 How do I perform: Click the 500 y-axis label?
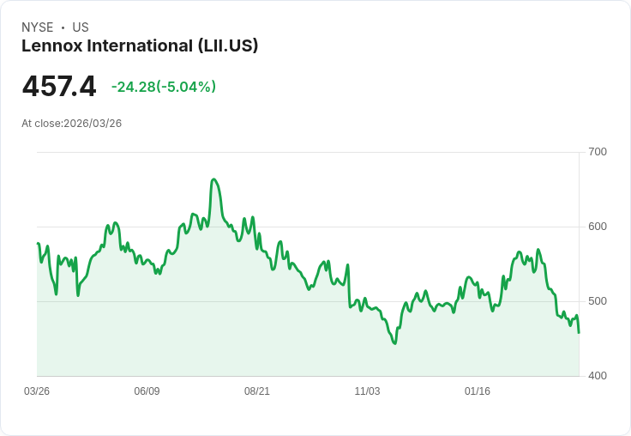point(598,301)
